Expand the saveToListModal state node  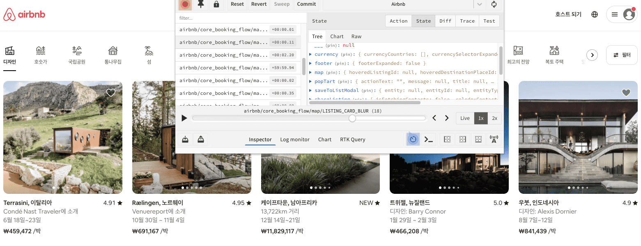[311, 90]
